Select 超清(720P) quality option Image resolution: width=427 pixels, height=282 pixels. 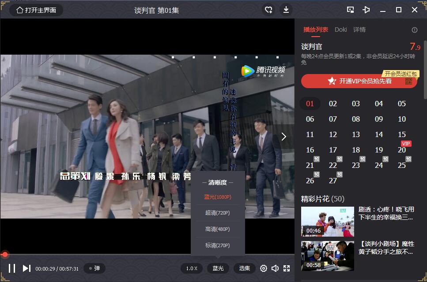tap(218, 213)
